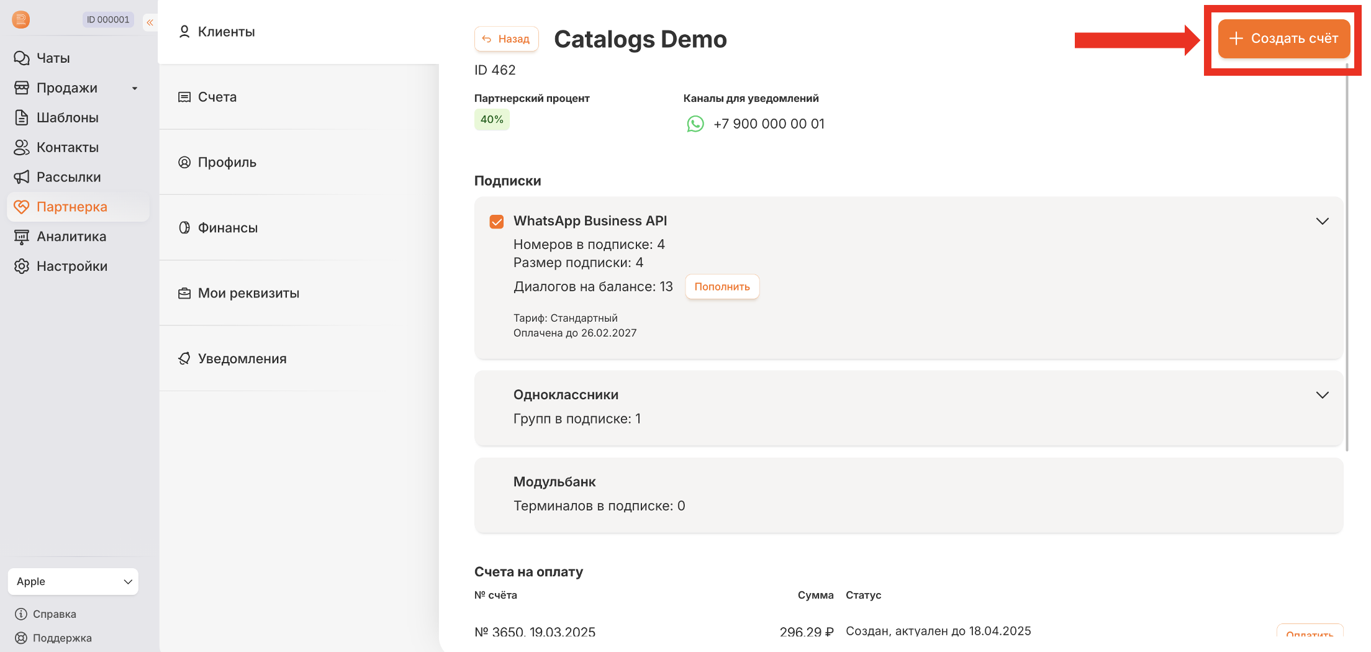This screenshot has width=1371, height=652.
Task: Expand the Одноклассники subscription chevron
Action: 1322,396
